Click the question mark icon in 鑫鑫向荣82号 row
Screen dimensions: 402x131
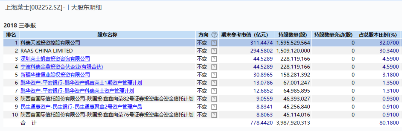coord(214,99)
